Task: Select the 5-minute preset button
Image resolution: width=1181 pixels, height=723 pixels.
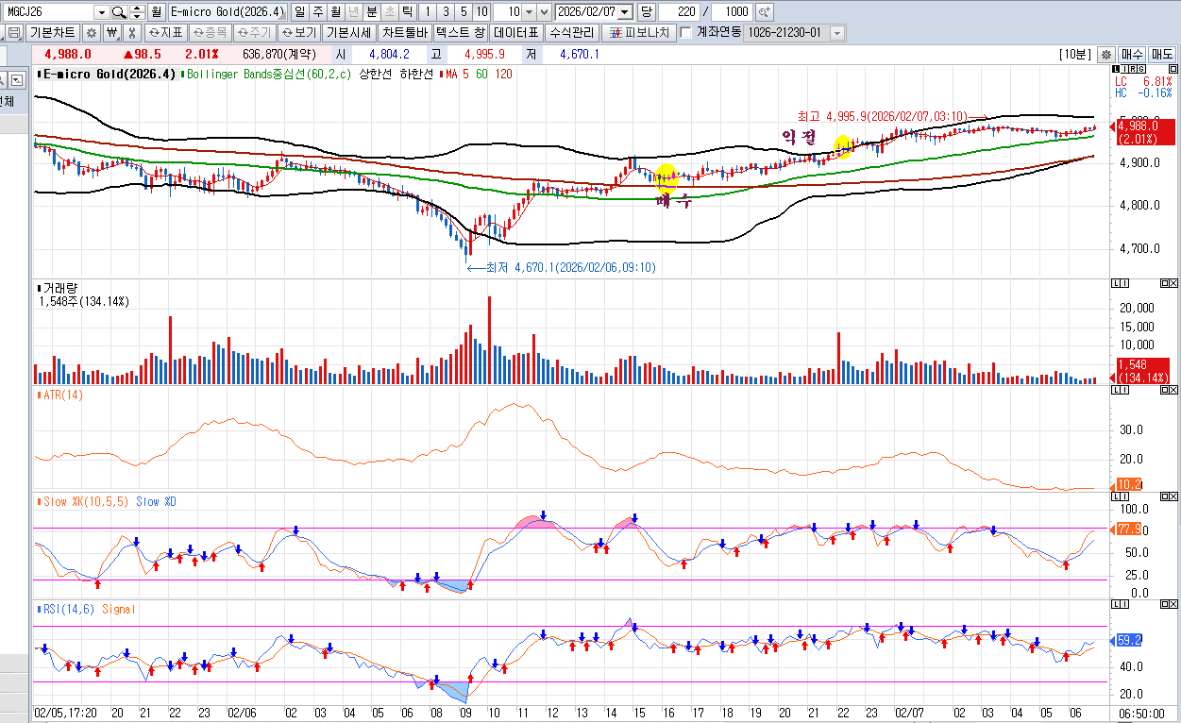Action: [x=463, y=12]
